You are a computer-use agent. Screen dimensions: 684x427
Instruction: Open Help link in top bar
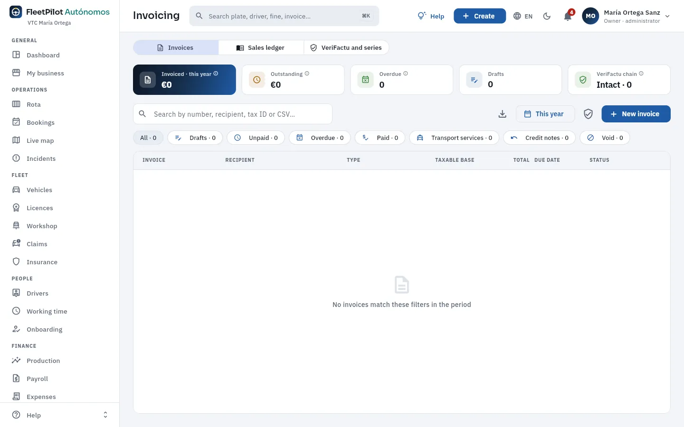[x=431, y=16]
